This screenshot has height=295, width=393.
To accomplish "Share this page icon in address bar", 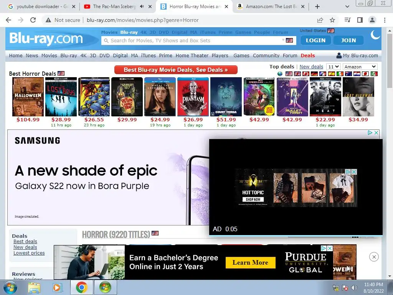I will click(x=320, y=20).
